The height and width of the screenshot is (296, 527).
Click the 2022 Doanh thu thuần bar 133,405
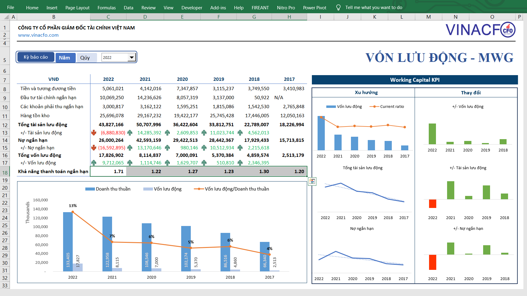click(68, 242)
